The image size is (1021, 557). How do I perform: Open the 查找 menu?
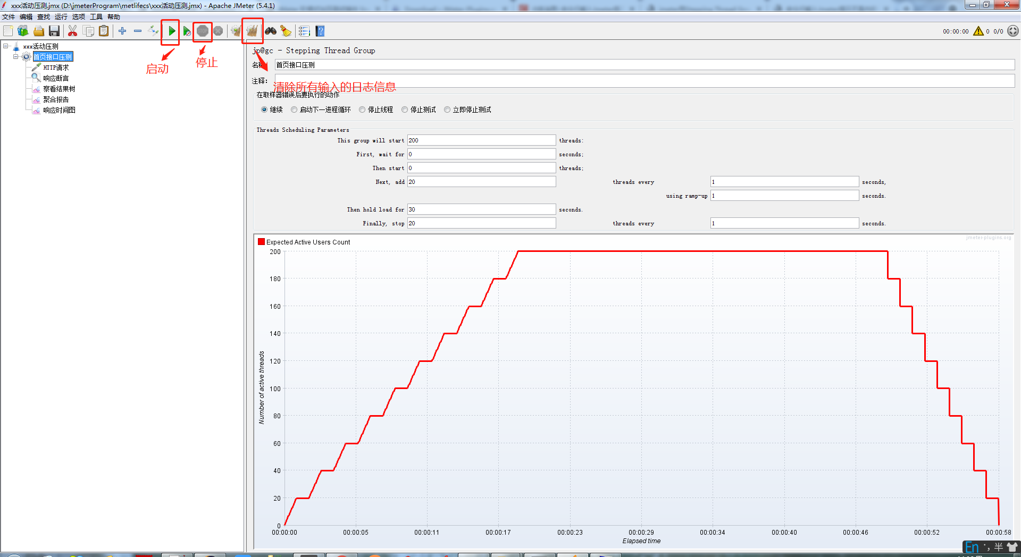point(44,16)
